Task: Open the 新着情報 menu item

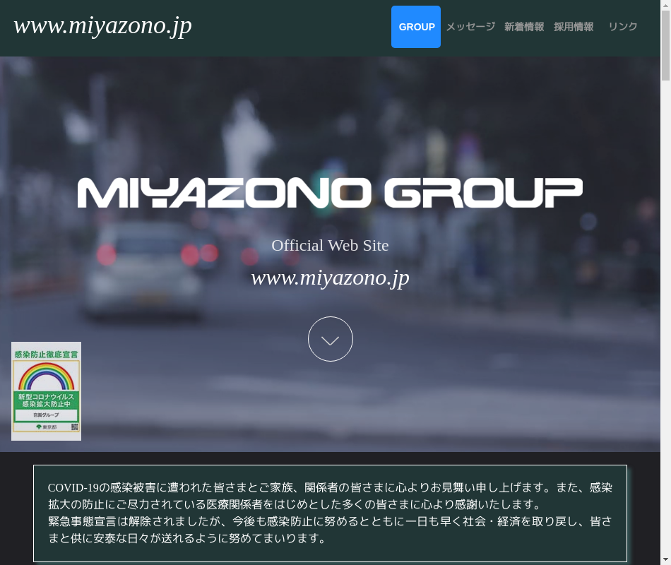Action: pyautogui.click(x=524, y=27)
